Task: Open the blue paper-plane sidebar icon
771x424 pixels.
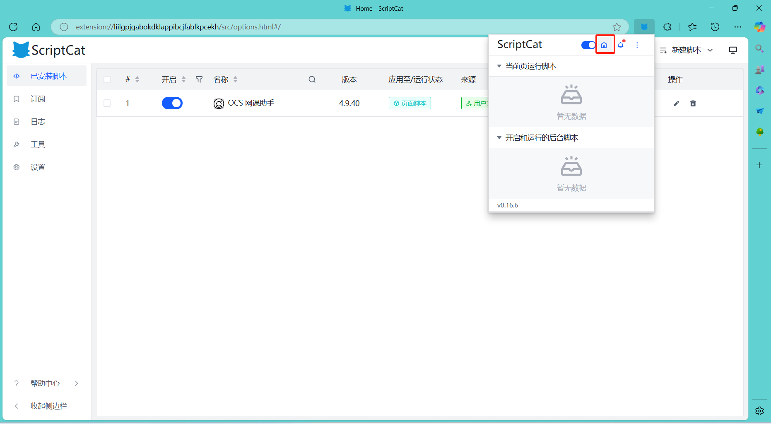Action: pos(759,111)
